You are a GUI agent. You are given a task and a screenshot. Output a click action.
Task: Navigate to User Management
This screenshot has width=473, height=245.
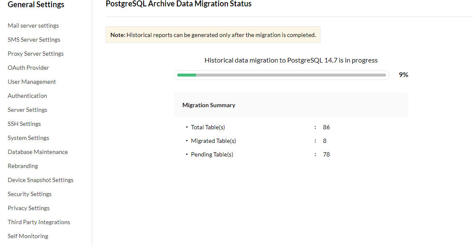[x=32, y=82]
